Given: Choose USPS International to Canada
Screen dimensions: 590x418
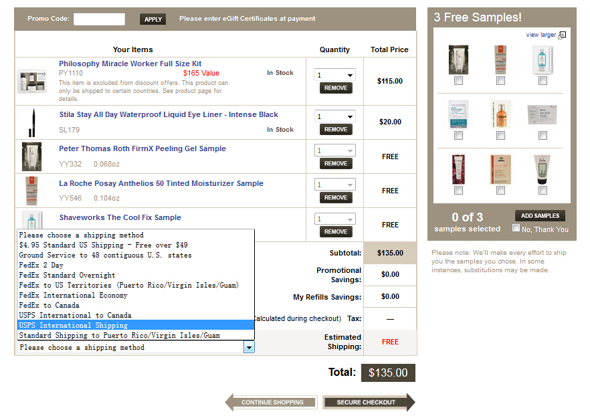Looking at the screenshot, I should [136, 315].
